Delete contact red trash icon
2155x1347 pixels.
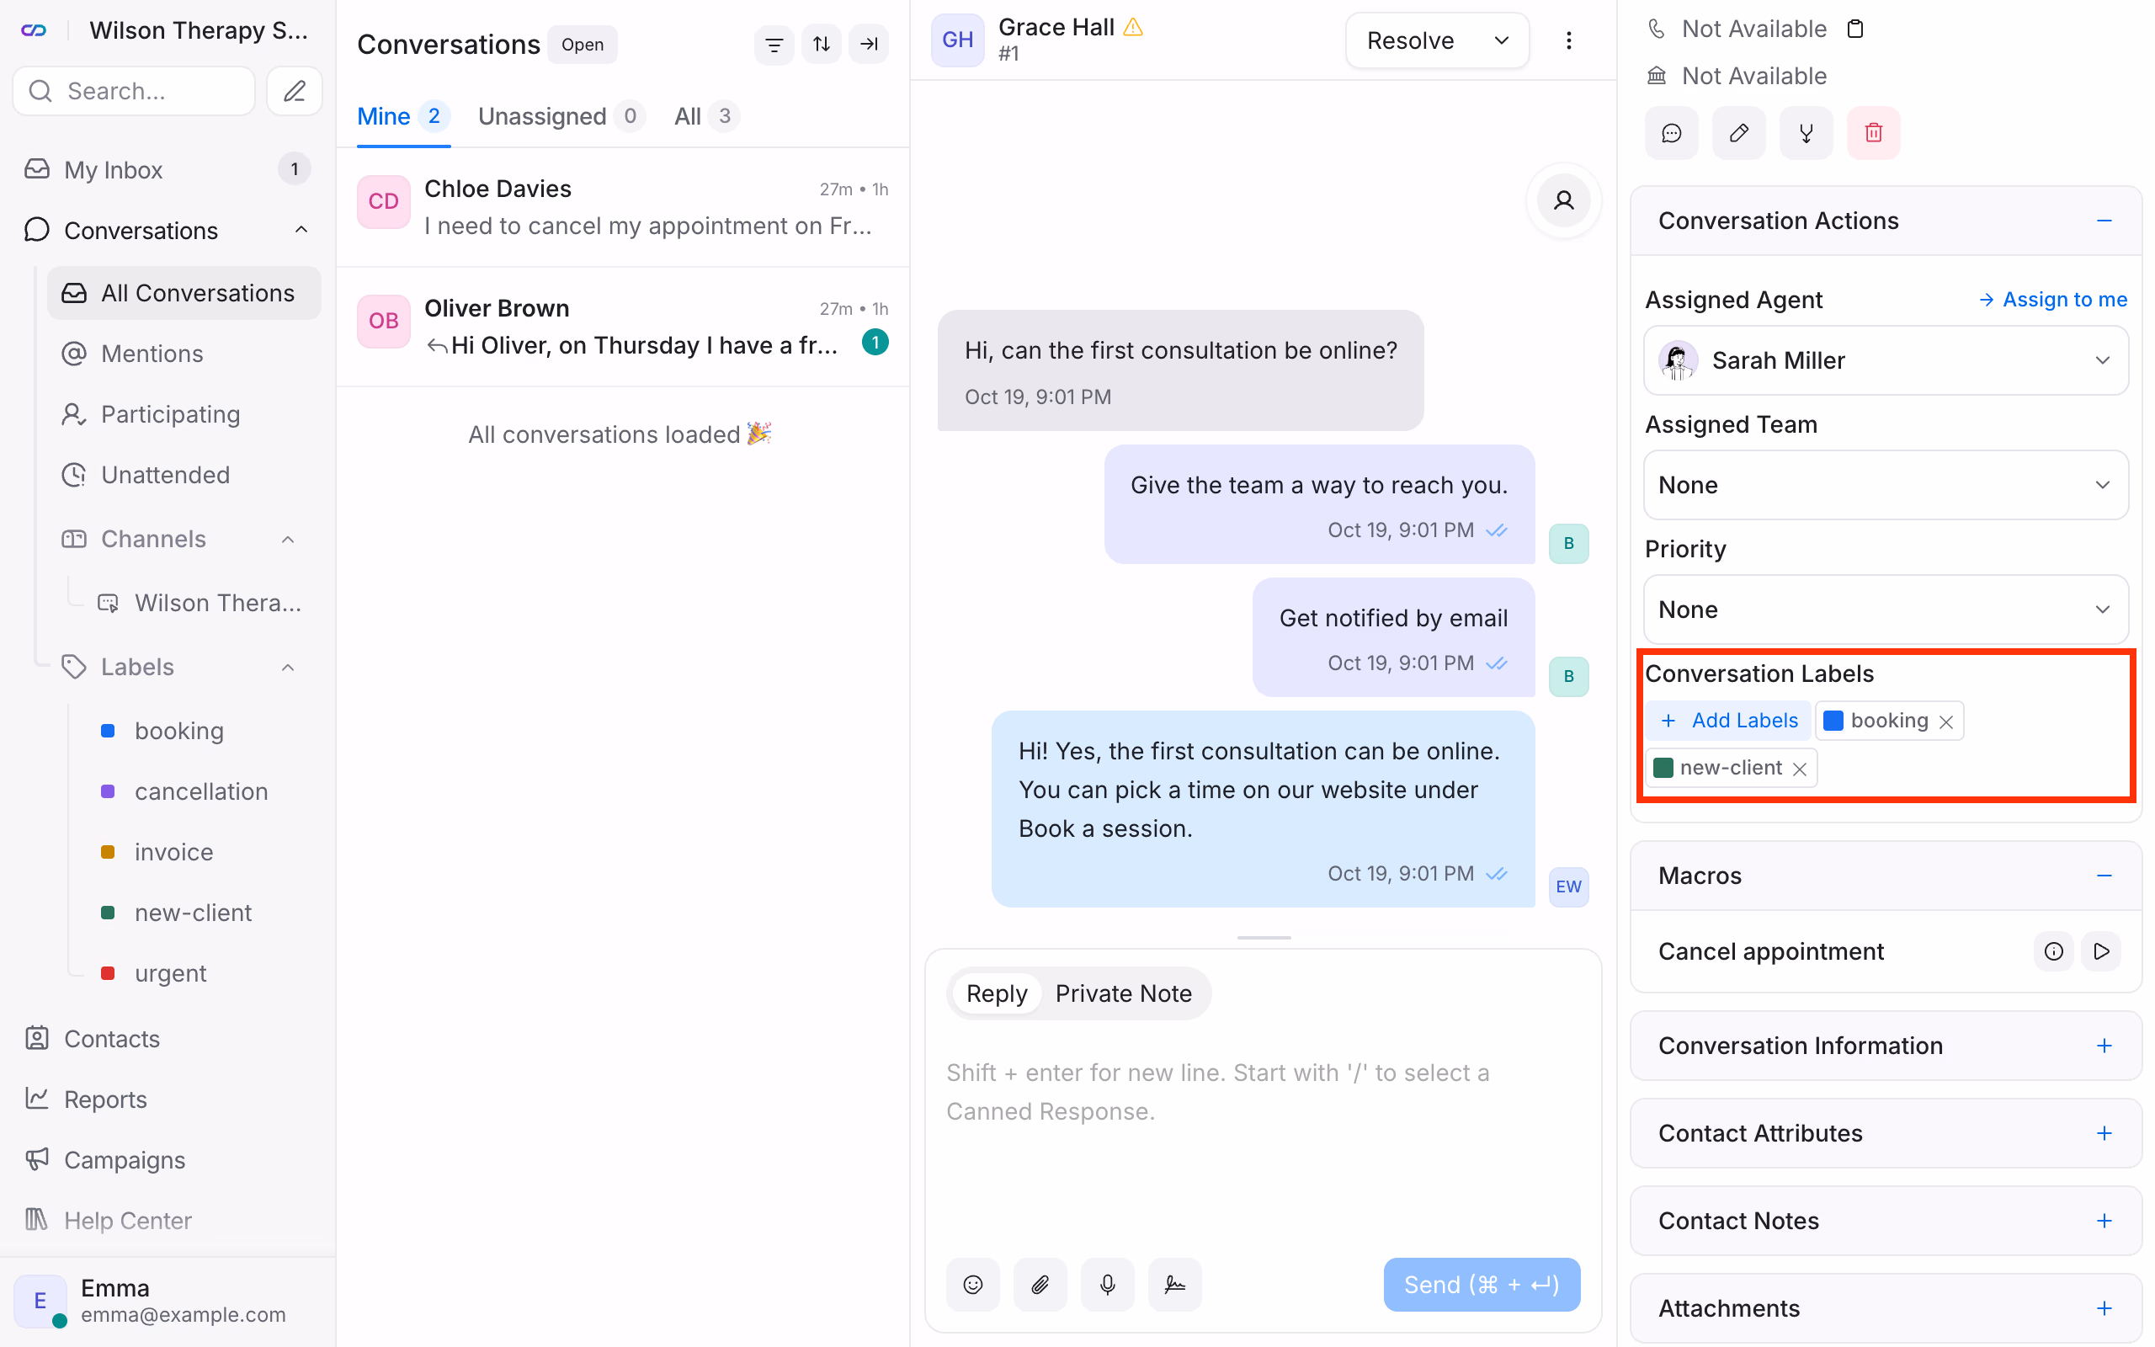click(x=1874, y=133)
